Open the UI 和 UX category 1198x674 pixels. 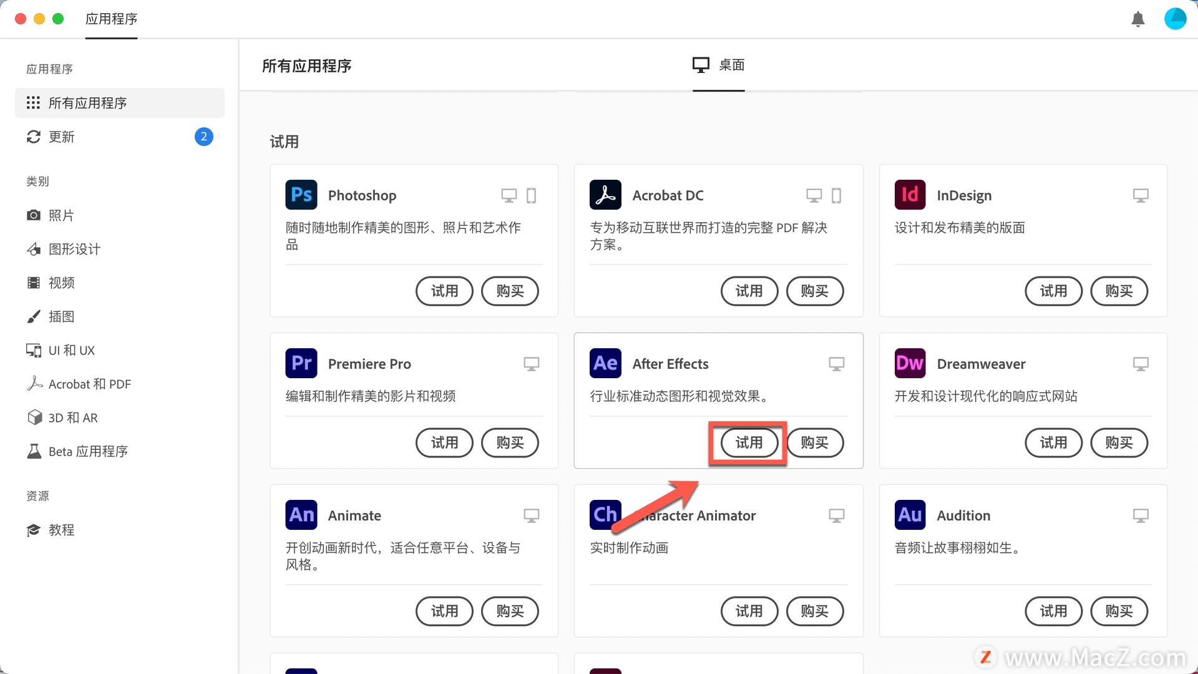(119, 350)
